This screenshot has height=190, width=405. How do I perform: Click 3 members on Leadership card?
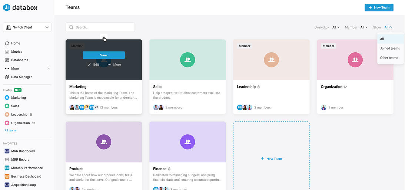[x=262, y=108]
